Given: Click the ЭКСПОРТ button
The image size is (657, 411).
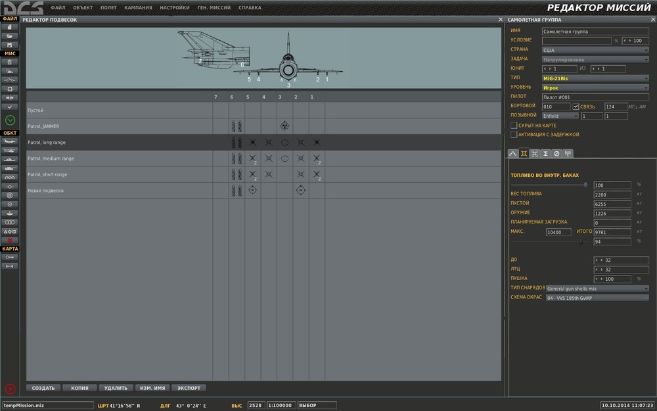Looking at the screenshot, I should pyautogui.click(x=188, y=388).
